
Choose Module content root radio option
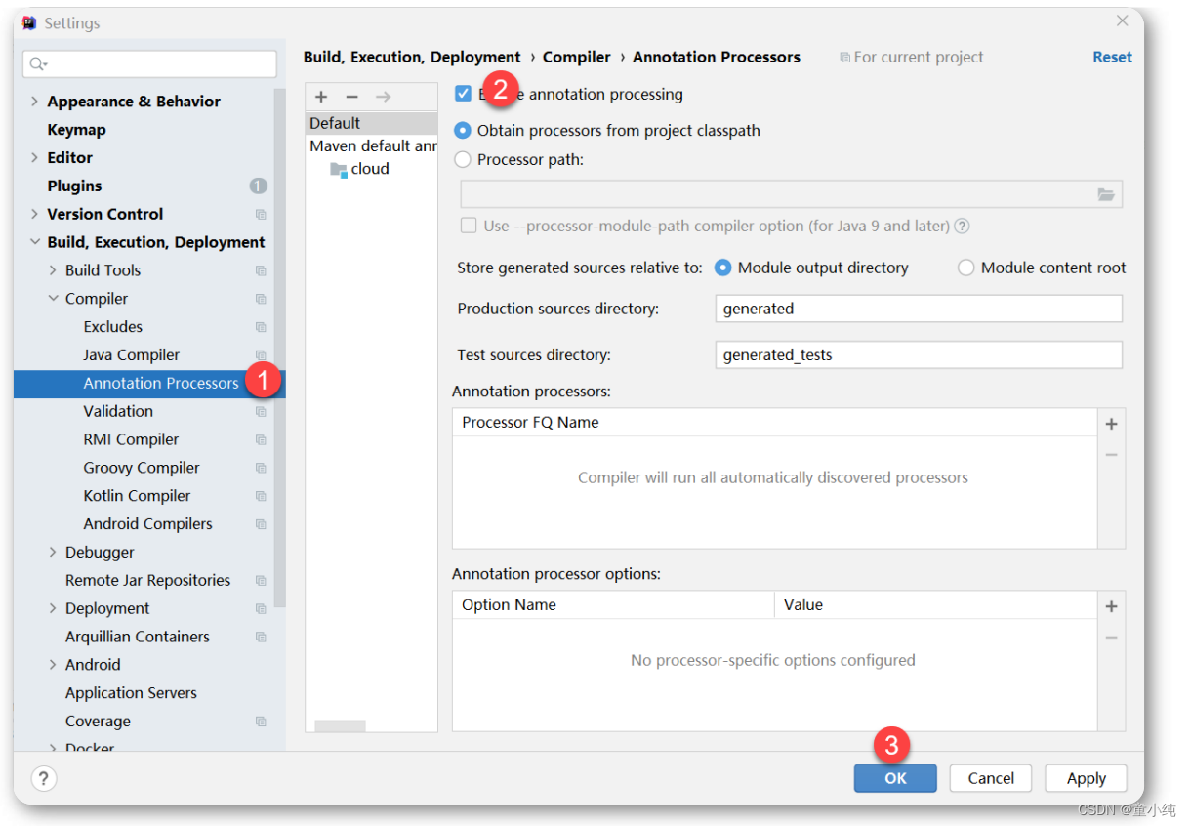965,268
